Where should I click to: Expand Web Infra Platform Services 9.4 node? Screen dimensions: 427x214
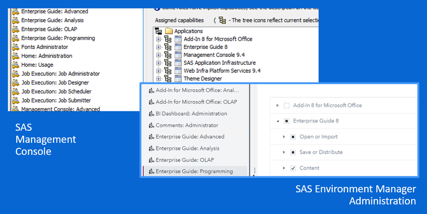click(158, 71)
